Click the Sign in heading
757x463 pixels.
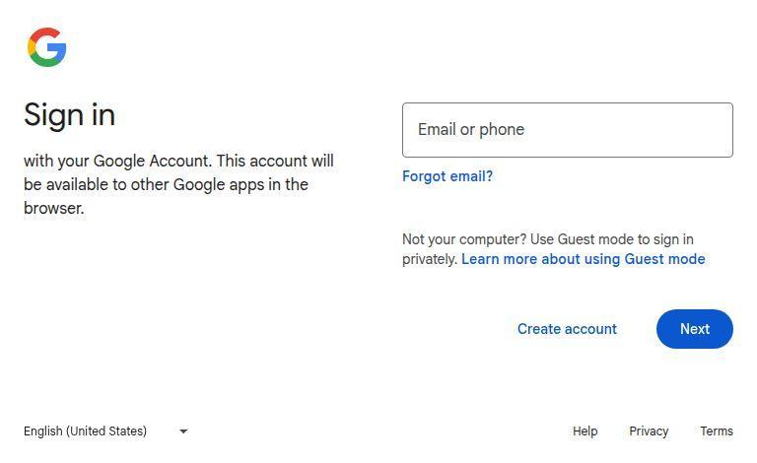point(69,114)
